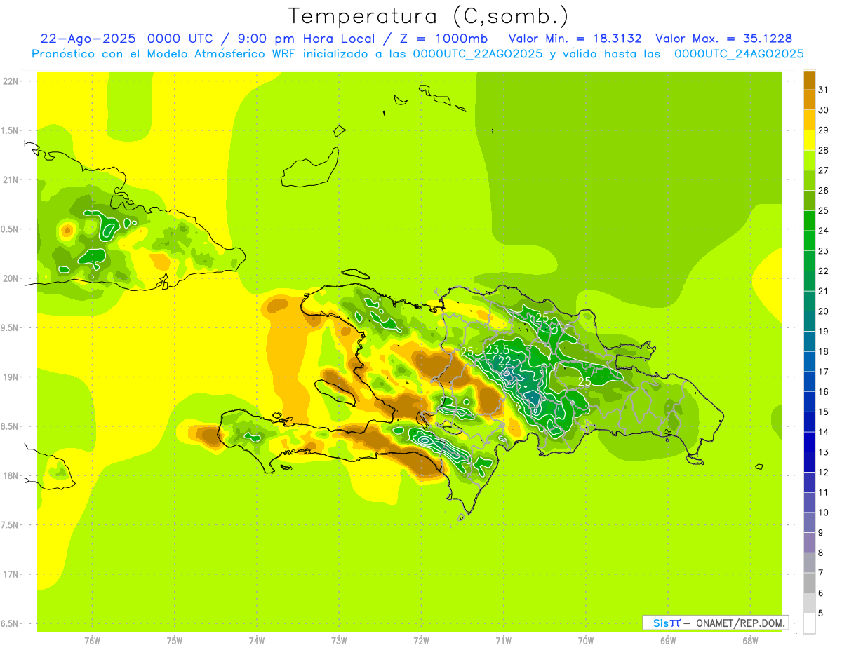Click the "22N" latitude label

click(x=11, y=81)
